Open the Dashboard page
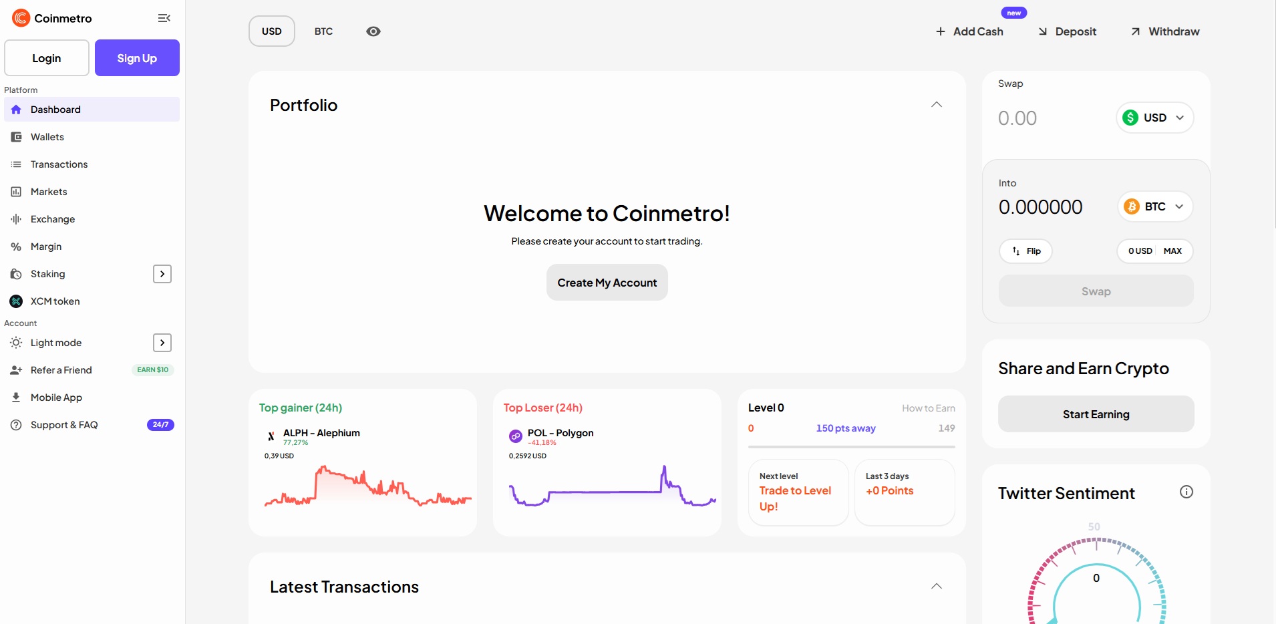This screenshot has width=1276, height=624. [x=92, y=110]
